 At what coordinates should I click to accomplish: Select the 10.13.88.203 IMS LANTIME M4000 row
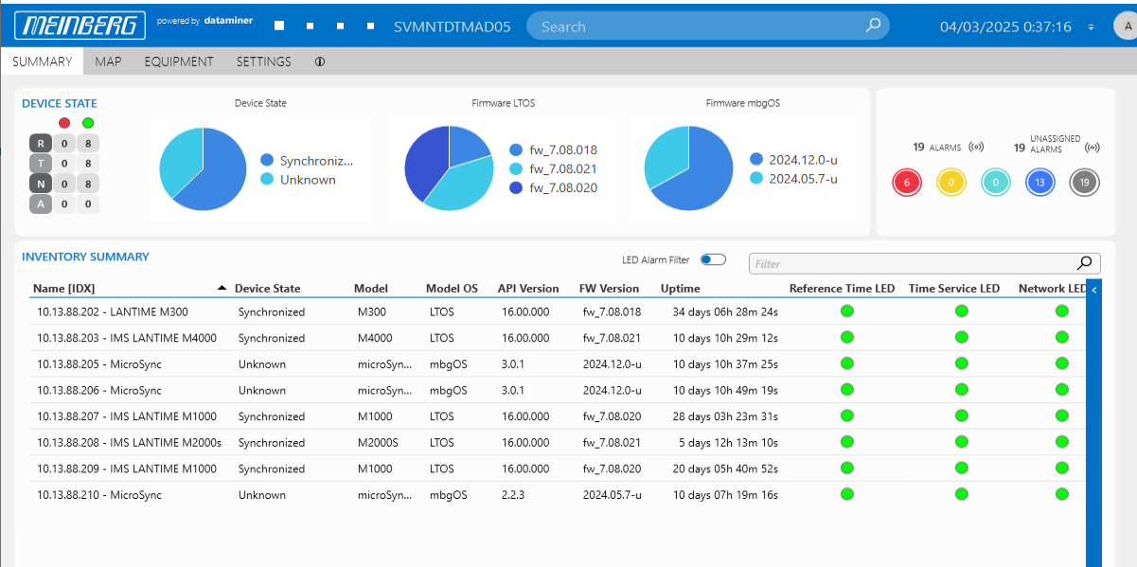point(127,338)
